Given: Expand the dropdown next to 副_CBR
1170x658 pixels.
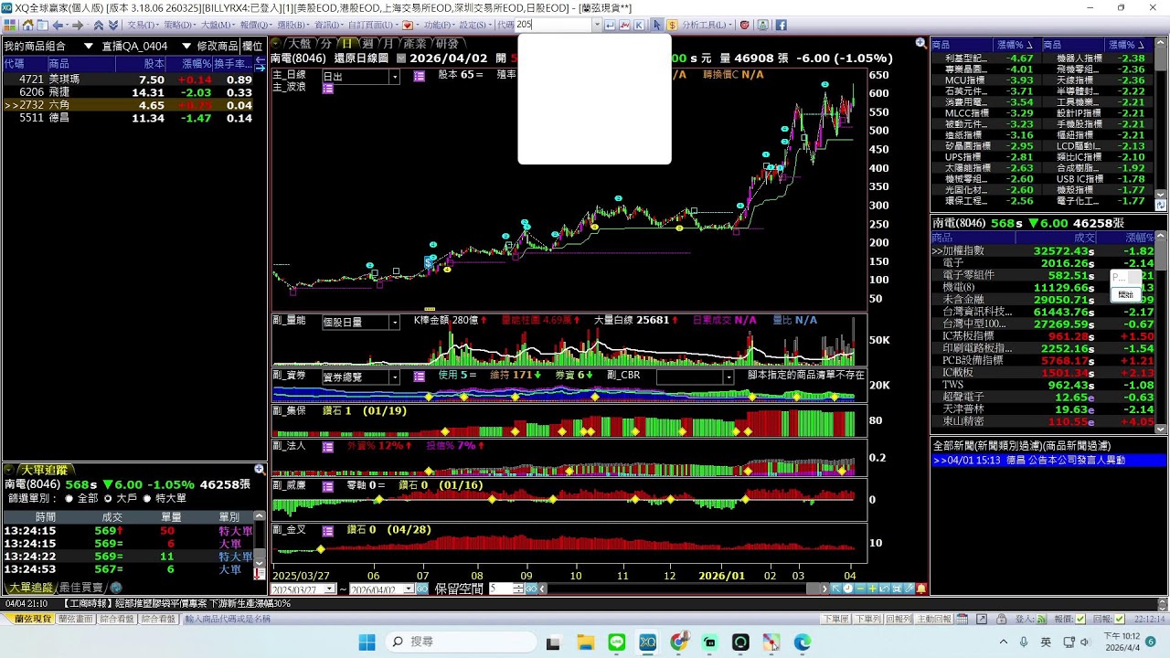Looking at the screenshot, I should pyautogui.click(x=729, y=377).
